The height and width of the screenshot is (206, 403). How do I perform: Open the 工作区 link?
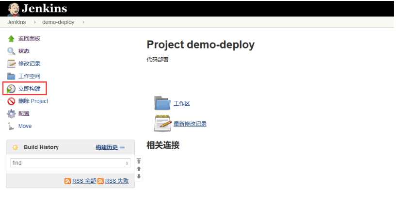(x=182, y=104)
